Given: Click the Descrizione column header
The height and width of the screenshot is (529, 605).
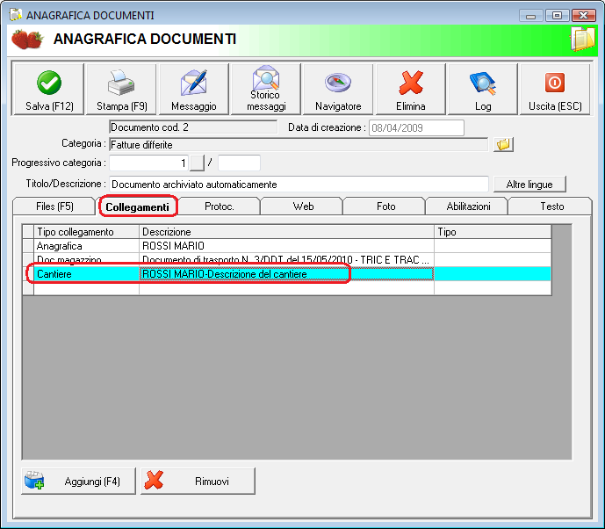Looking at the screenshot, I should tap(286, 232).
